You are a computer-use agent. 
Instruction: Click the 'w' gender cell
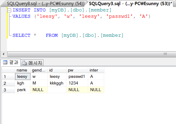39,77
